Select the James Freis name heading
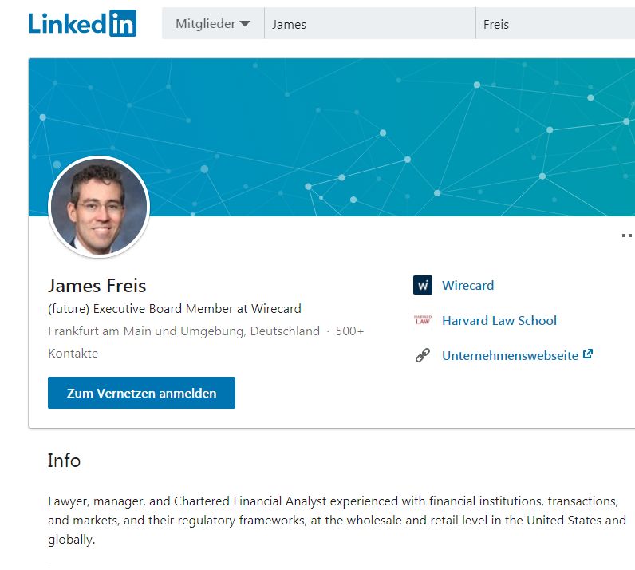The image size is (635, 570). point(97,285)
